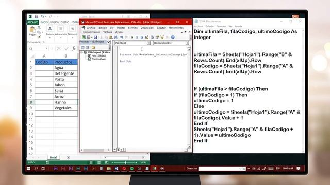Select Normal view icon in Excel status bar
The width and height of the screenshot is (330, 185).
click(x=91, y=162)
